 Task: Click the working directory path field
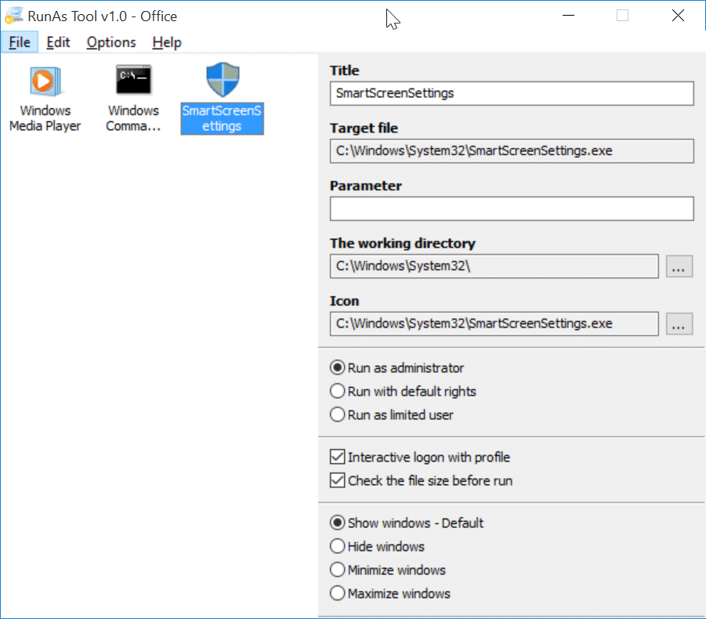[494, 266]
